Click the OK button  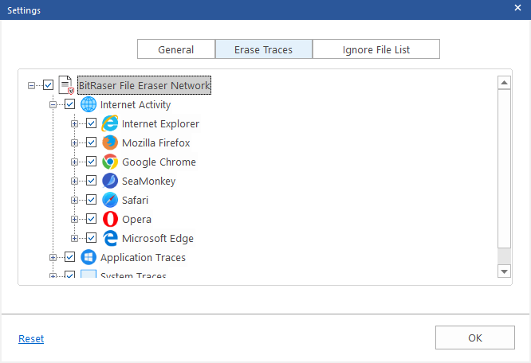(x=474, y=338)
